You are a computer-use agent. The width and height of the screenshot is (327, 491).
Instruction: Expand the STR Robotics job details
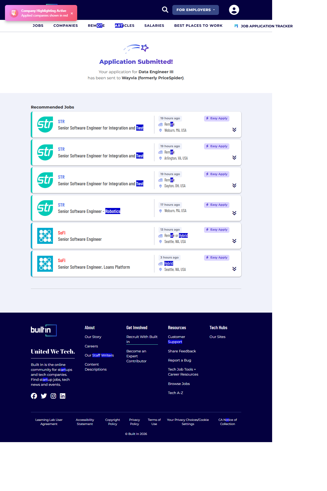234,213
